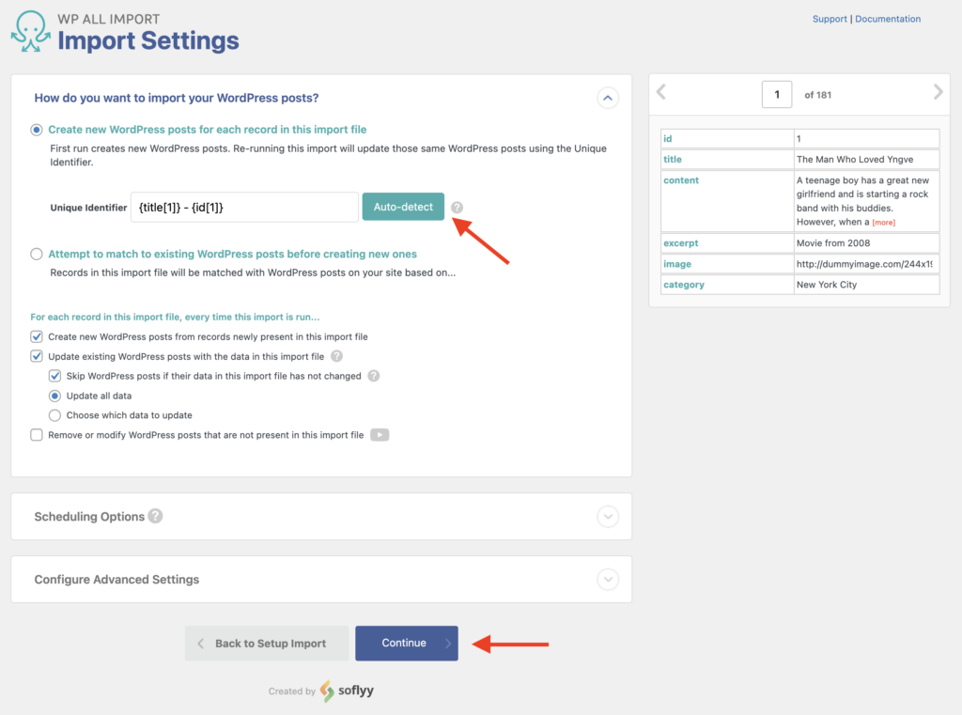This screenshot has height=715, width=962.
Task: Expand the Scheduling Options panel
Action: [x=608, y=516]
